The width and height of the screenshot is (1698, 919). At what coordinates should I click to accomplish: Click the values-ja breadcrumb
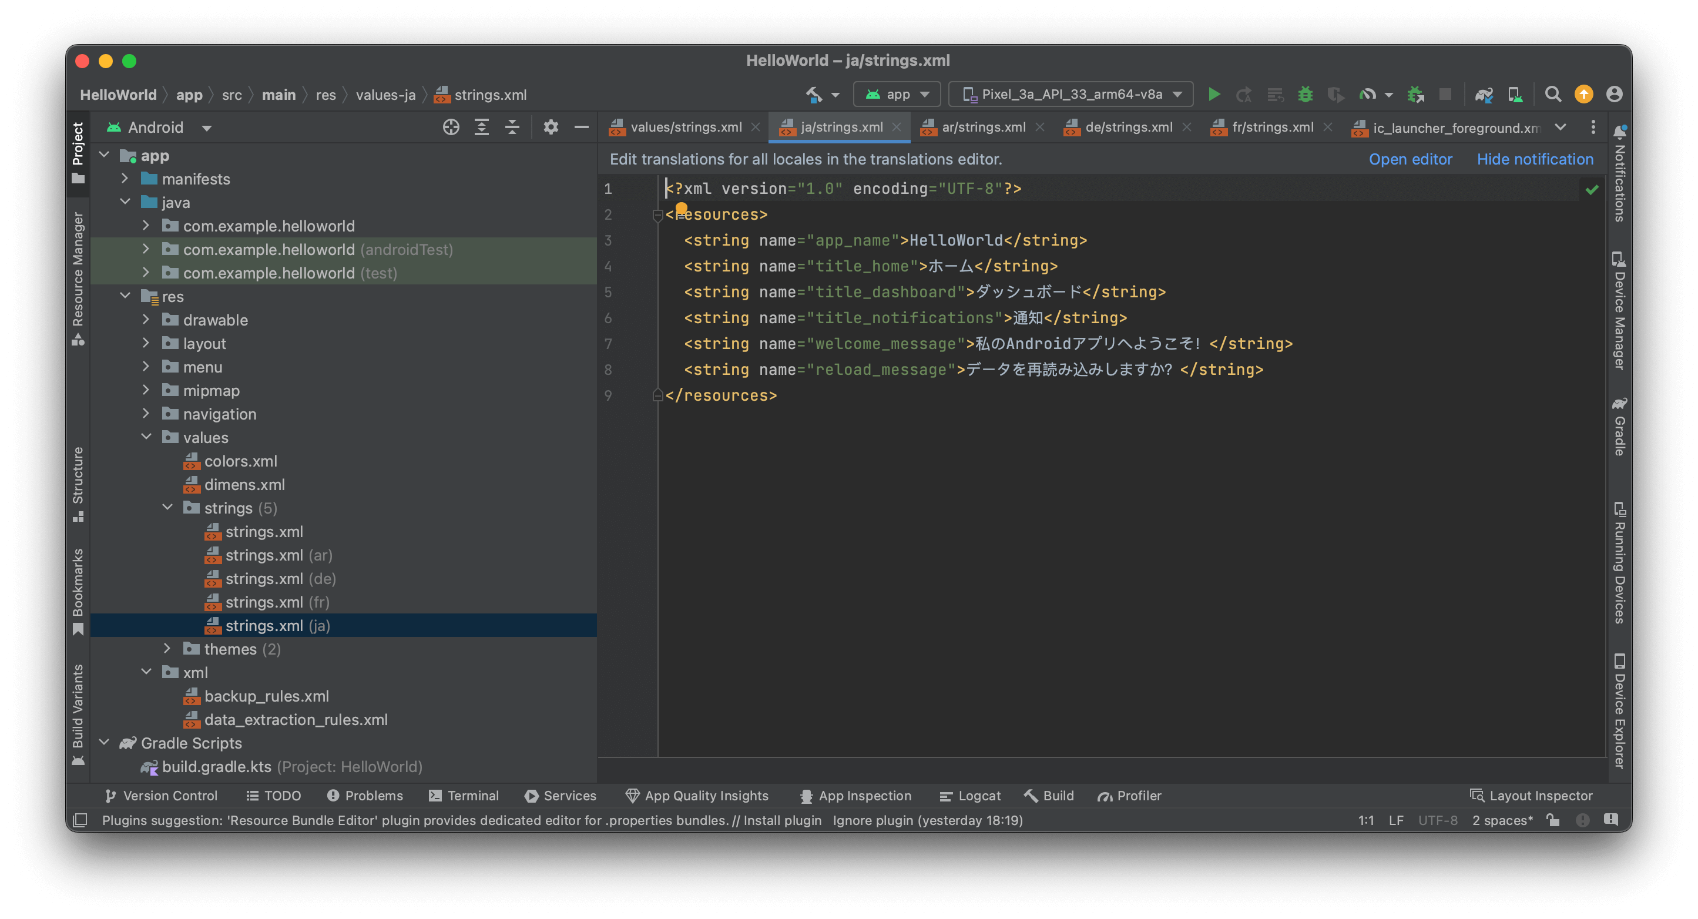click(x=385, y=94)
